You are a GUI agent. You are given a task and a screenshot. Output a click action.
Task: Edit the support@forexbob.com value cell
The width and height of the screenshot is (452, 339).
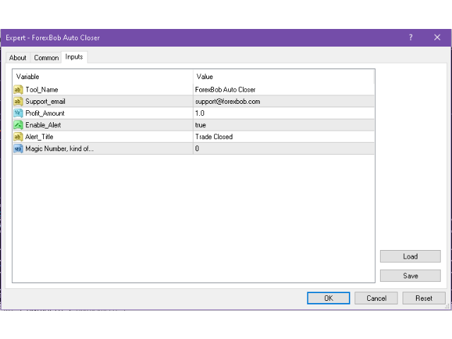coord(284,102)
